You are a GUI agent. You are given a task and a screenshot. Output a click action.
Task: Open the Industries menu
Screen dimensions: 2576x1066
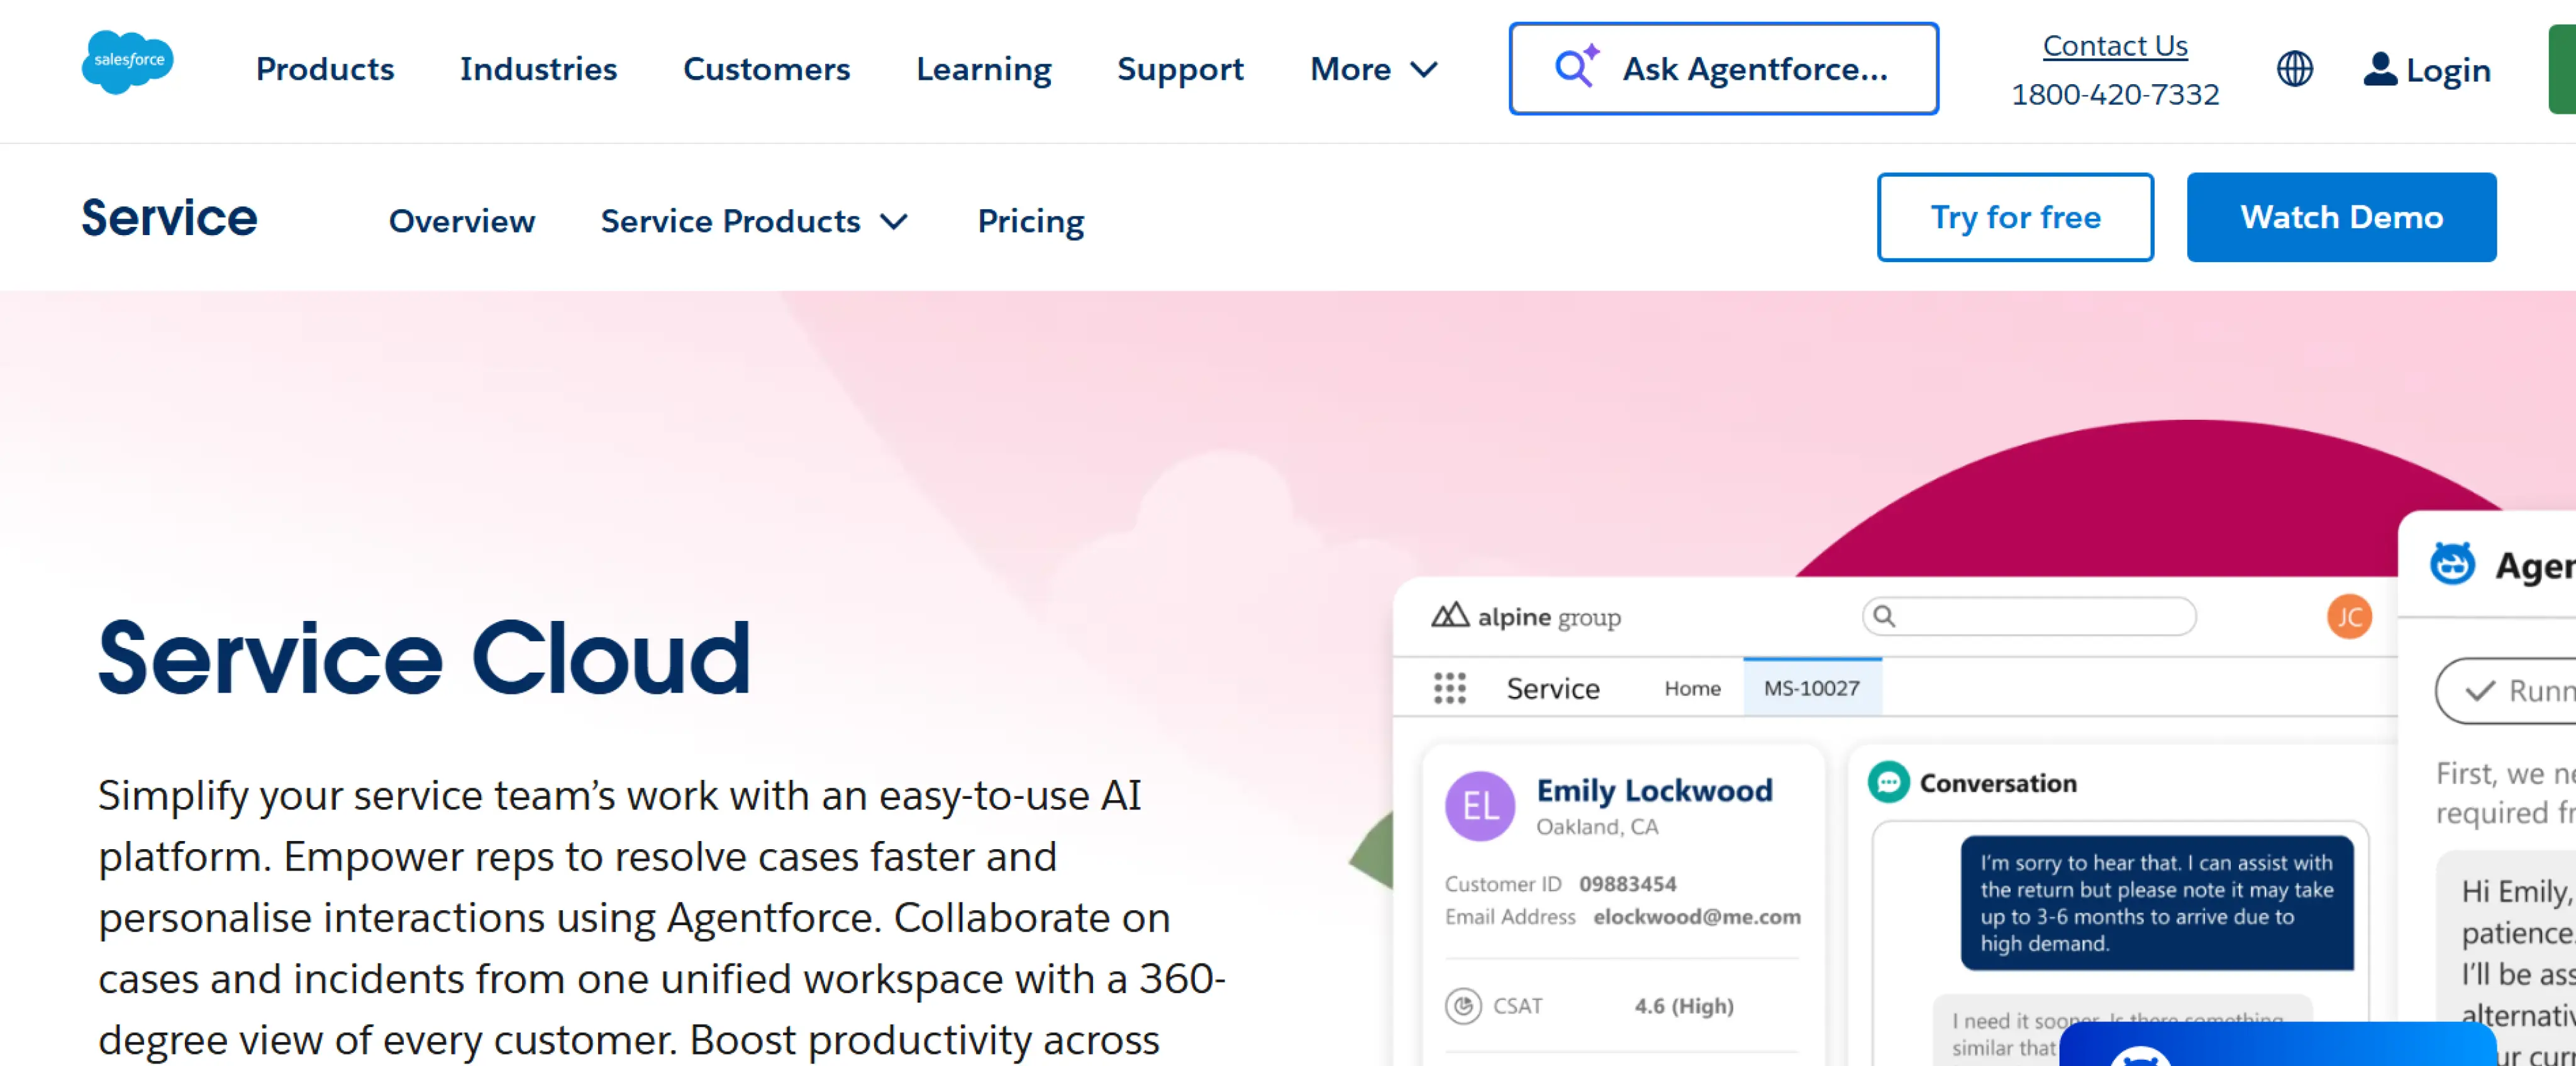click(538, 69)
